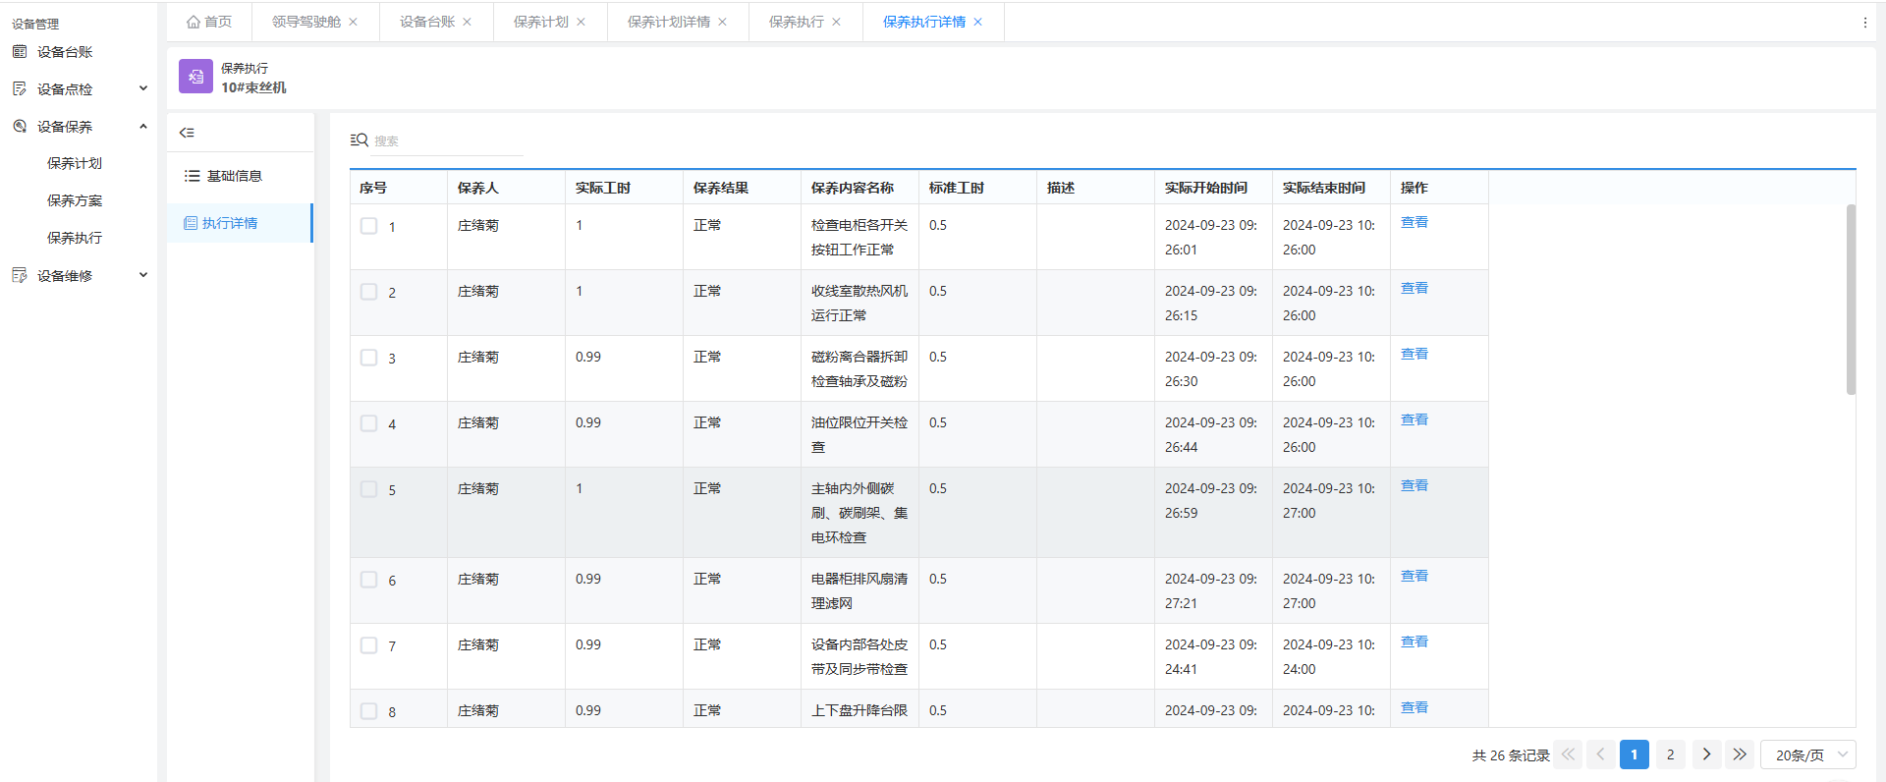This screenshot has height=782, width=1886.
Task: Select the checkbox for row 6
Action: click(x=368, y=580)
